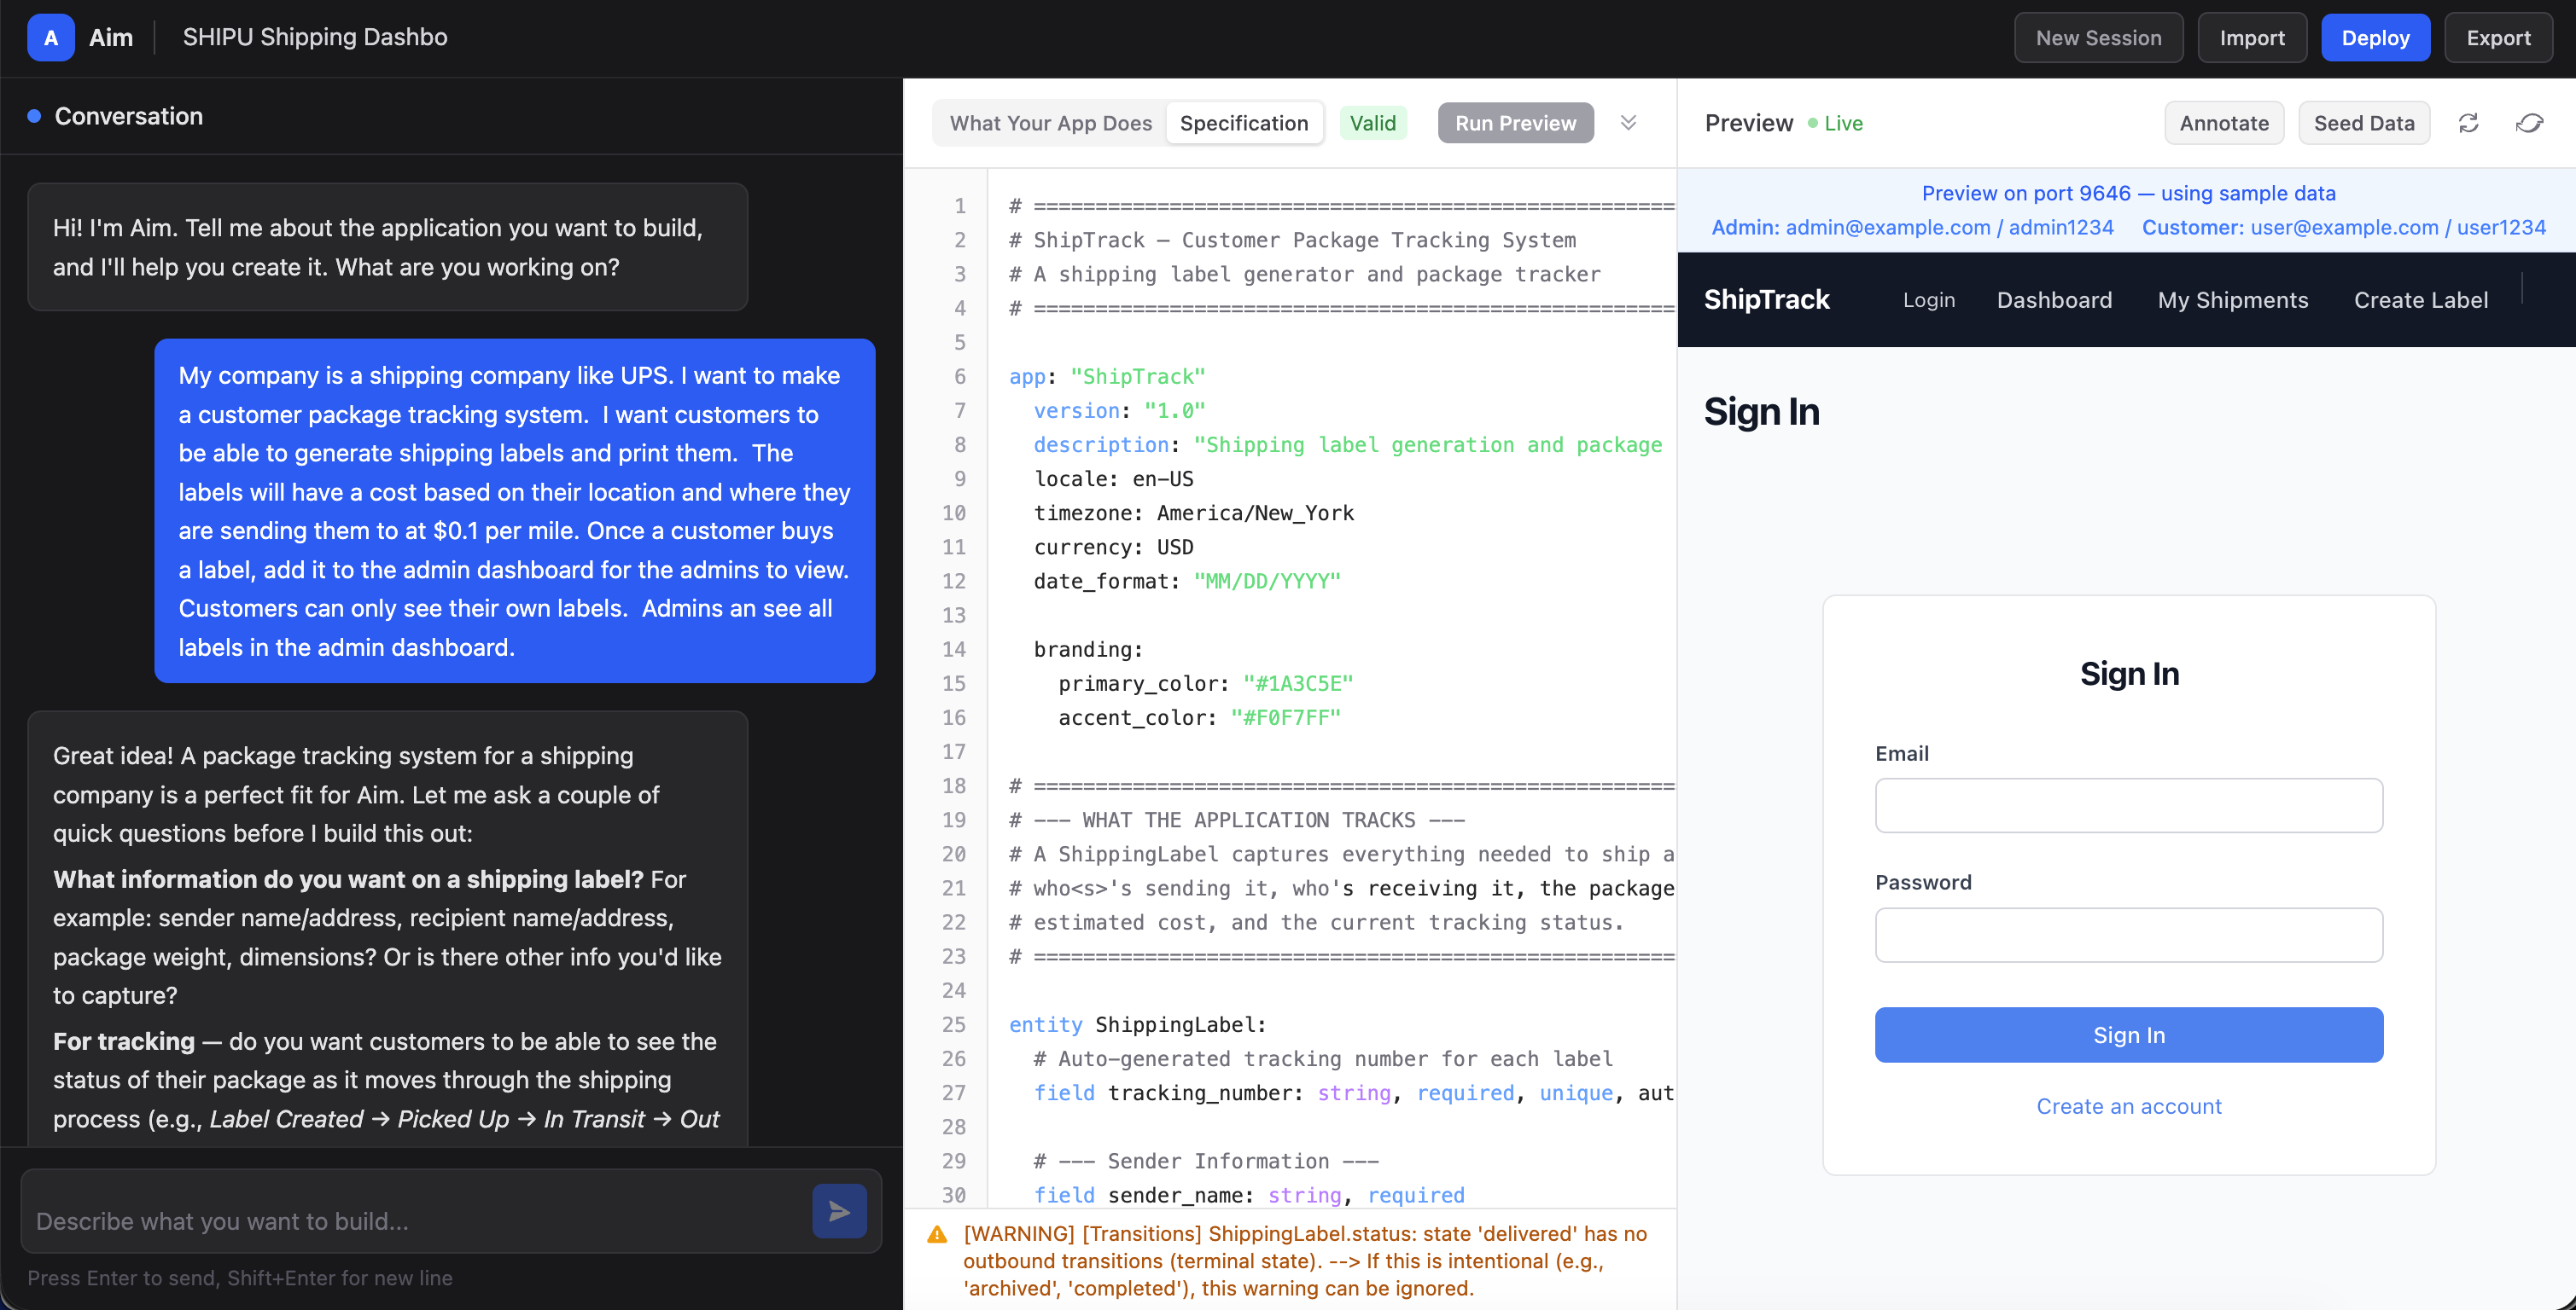The width and height of the screenshot is (2576, 1310).
Task: Select the Specification tab
Action: (x=1243, y=123)
